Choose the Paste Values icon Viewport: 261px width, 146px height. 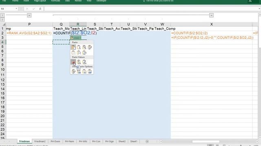click(73, 62)
